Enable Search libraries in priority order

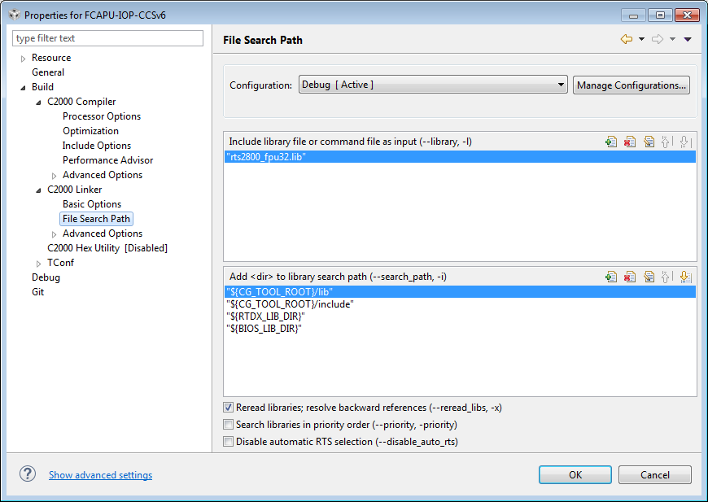[228, 425]
